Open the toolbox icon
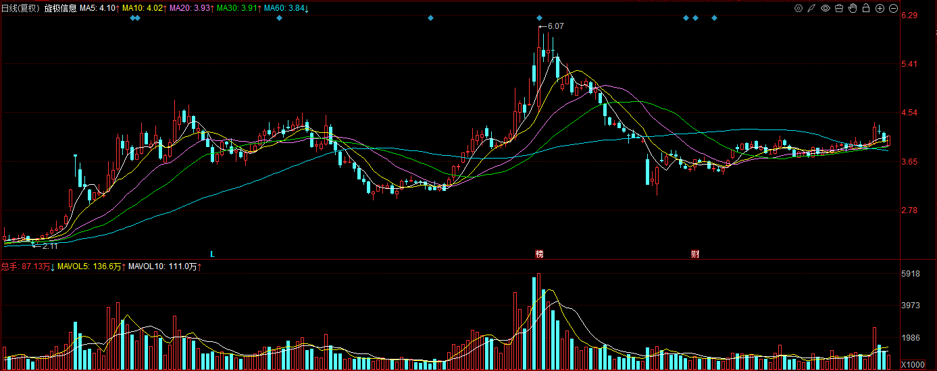 click(839, 8)
